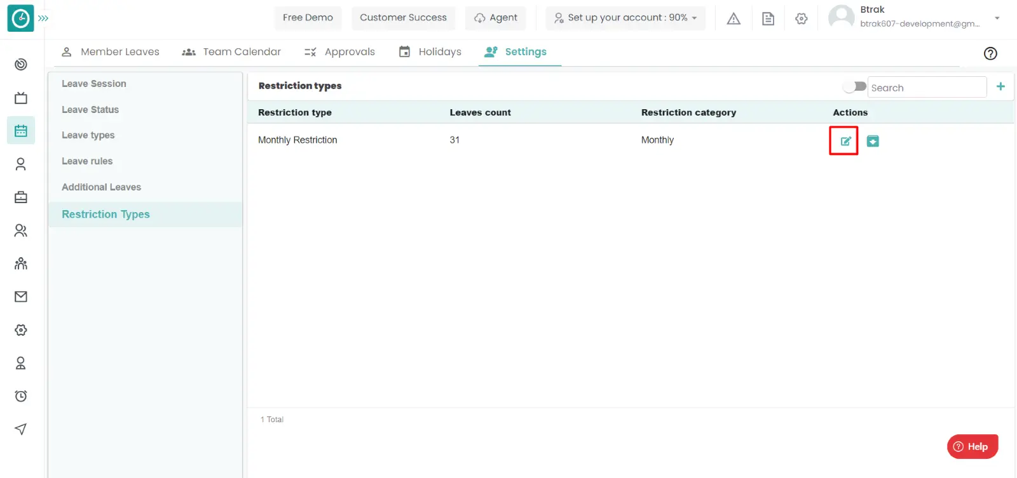
Task: Archive the Monthly Restriction row
Action: pos(873,142)
